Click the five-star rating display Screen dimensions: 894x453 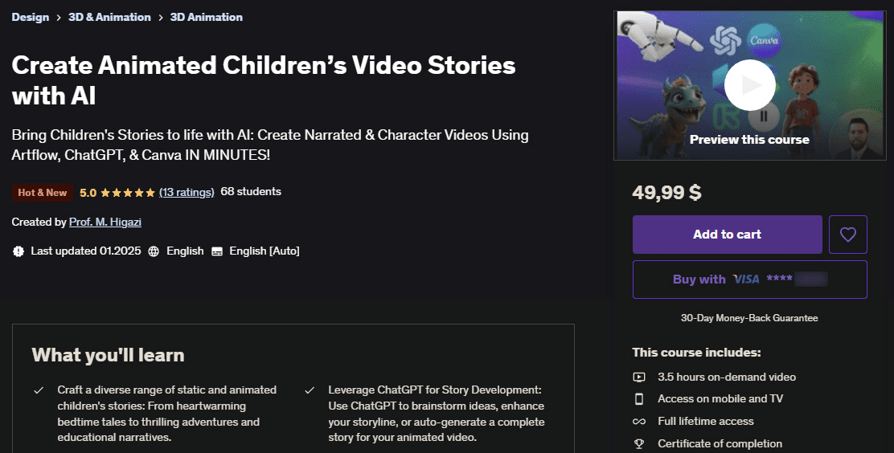click(127, 192)
